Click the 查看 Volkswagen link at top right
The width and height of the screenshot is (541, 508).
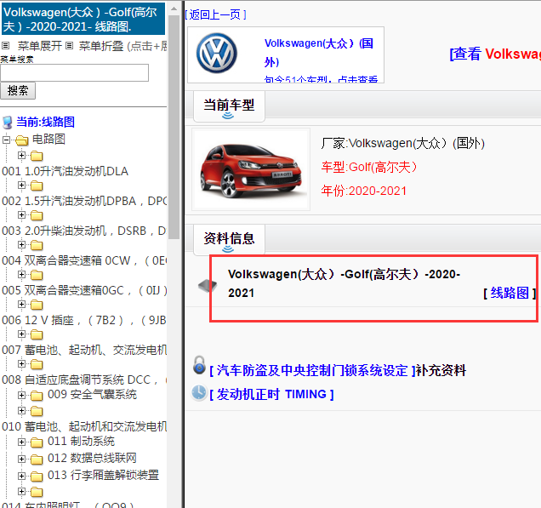pos(495,54)
